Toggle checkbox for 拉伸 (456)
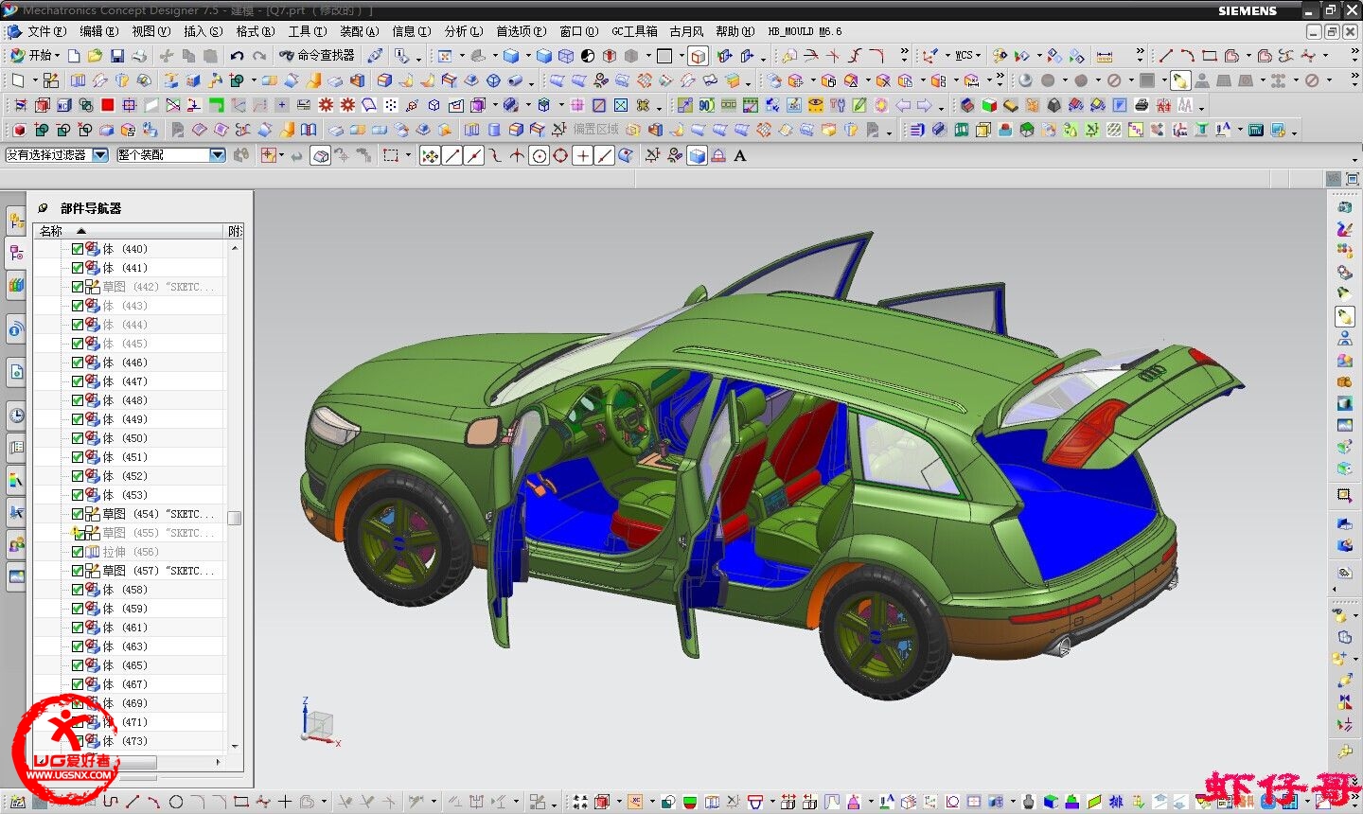 [78, 552]
